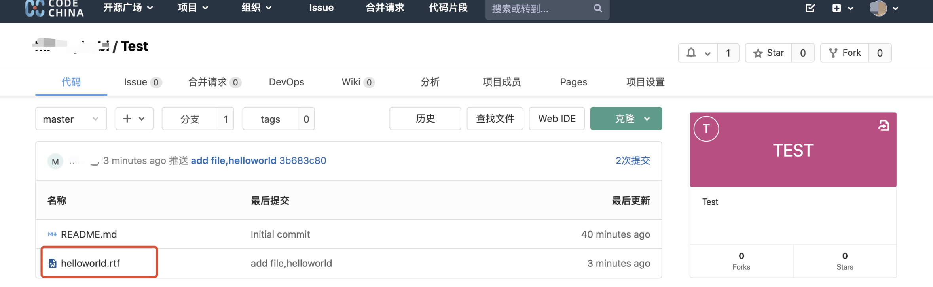
Task: Click the helloworld.rtf document icon
Action: coord(52,263)
